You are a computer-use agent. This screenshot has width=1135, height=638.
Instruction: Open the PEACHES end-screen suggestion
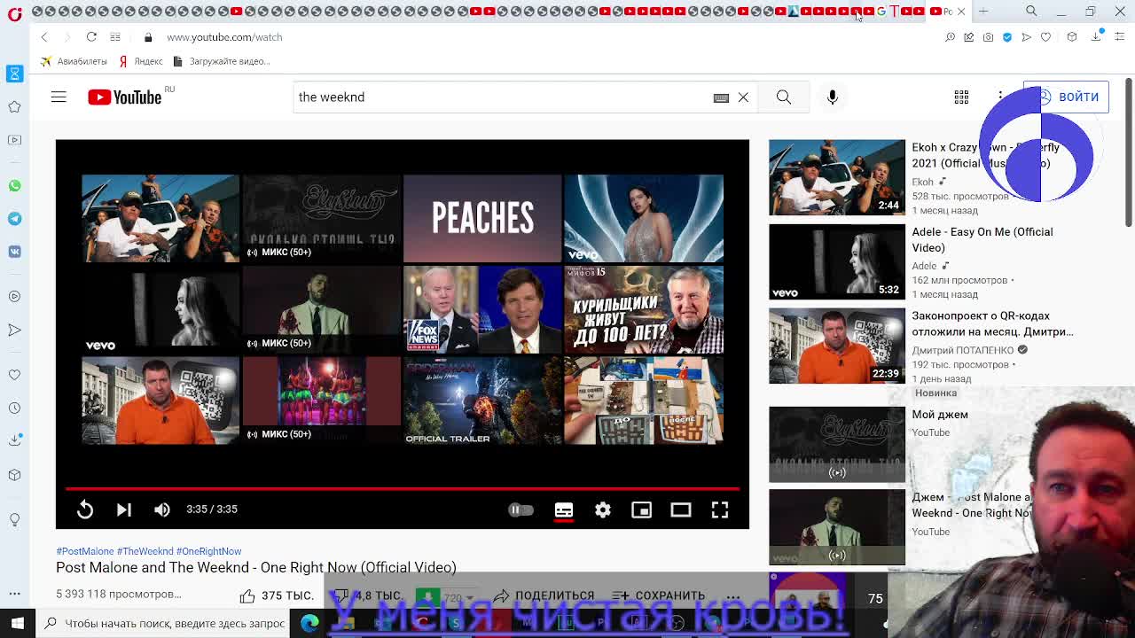[x=482, y=218]
